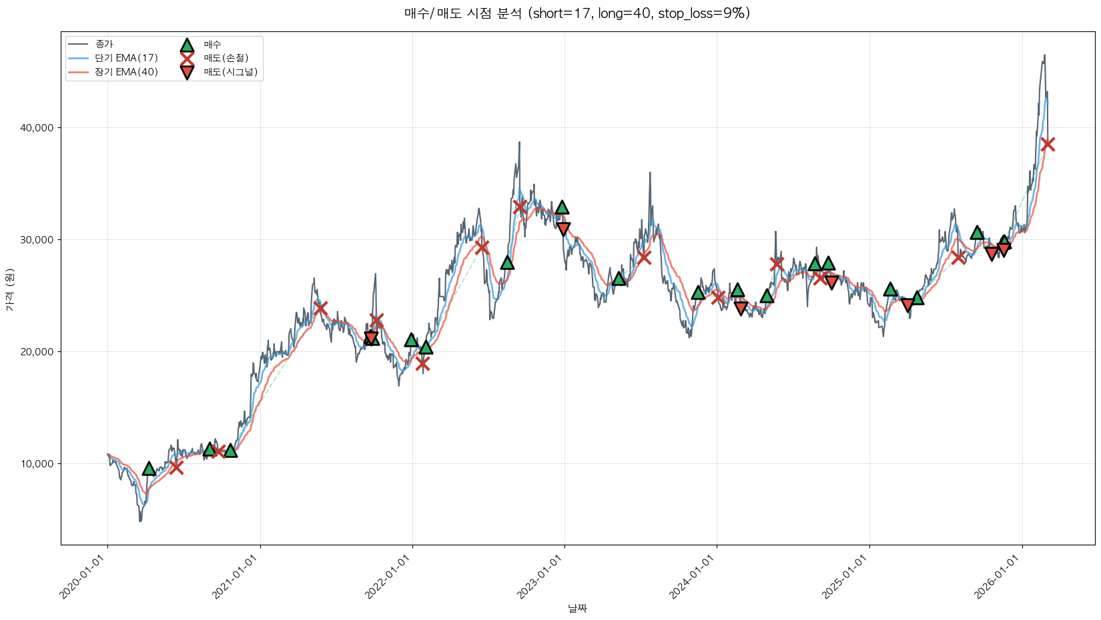The image size is (1101, 620).
Task: Select the first buy triangle in early 2020
Action: tap(149, 469)
